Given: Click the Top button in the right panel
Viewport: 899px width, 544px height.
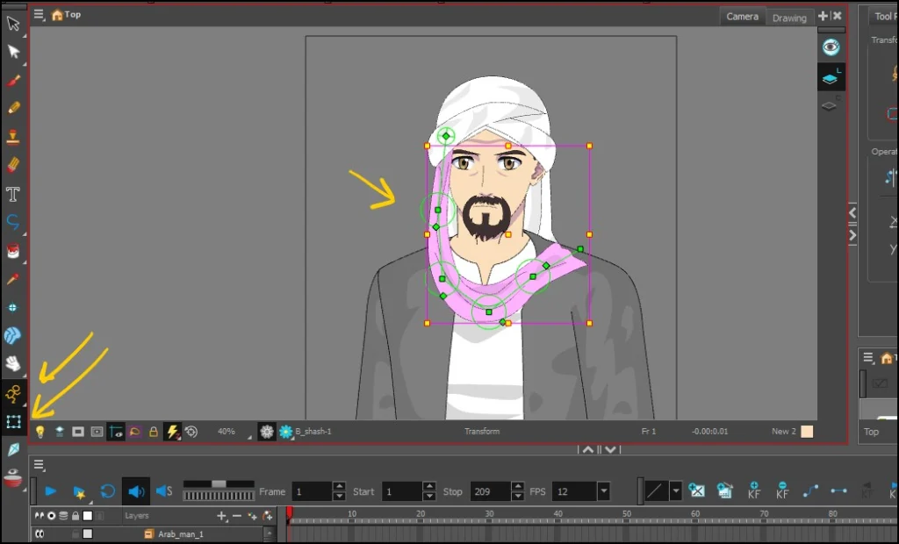Looking at the screenshot, I should pos(872,432).
